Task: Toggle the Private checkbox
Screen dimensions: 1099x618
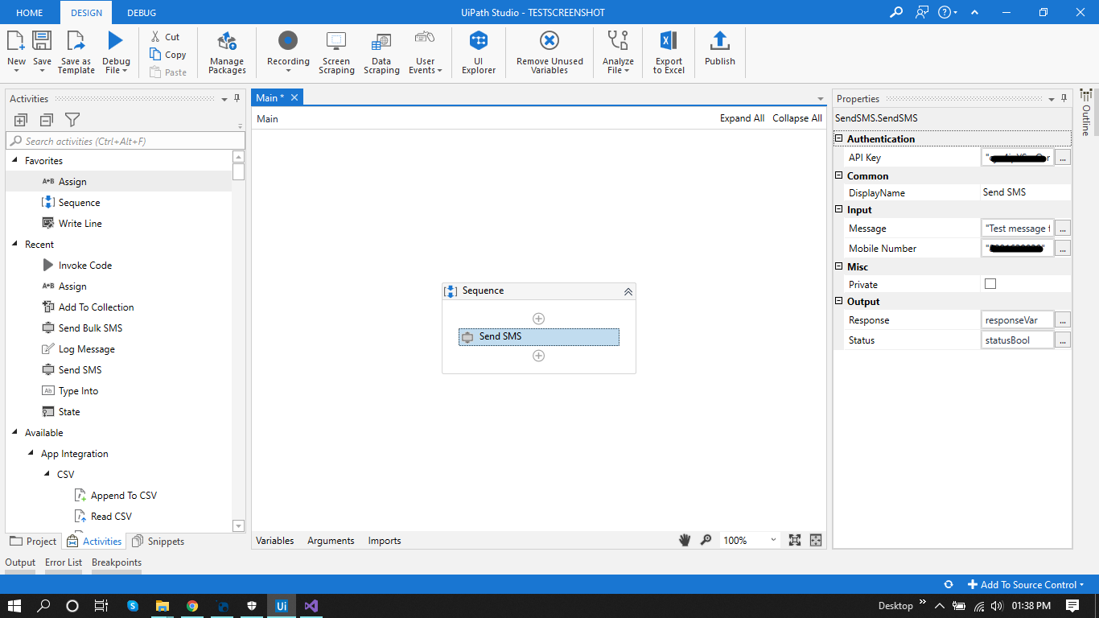Action: [x=990, y=284]
